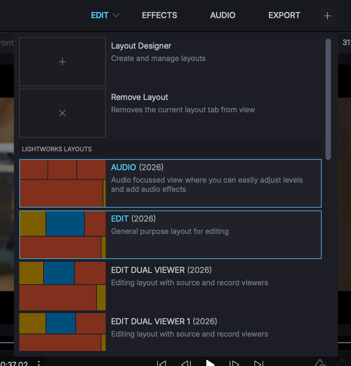The height and width of the screenshot is (366, 351).
Task: Add a new layout tab with plus button
Action: coord(327,16)
